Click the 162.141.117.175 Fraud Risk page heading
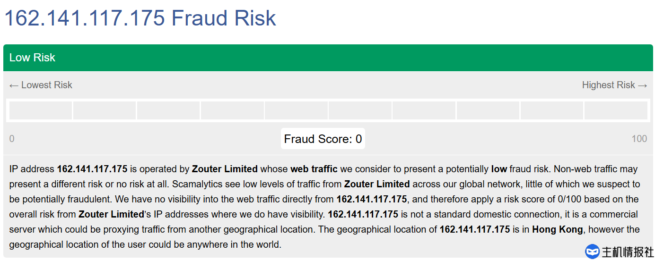Viewport: 655px width, 260px height. (x=140, y=18)
